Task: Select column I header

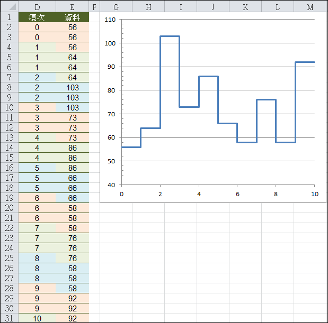Action: 181,7
